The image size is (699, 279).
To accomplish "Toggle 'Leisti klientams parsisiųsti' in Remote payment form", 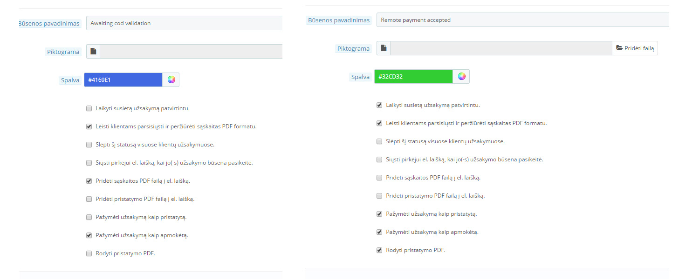I will coord(379,123).
